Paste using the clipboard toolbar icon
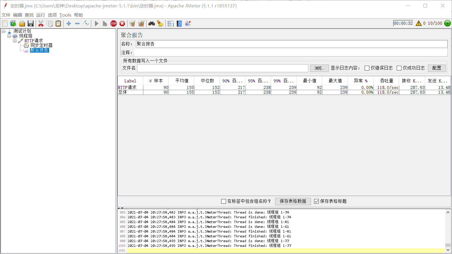This screenshot has height=254, width=452. pos(58,23)
